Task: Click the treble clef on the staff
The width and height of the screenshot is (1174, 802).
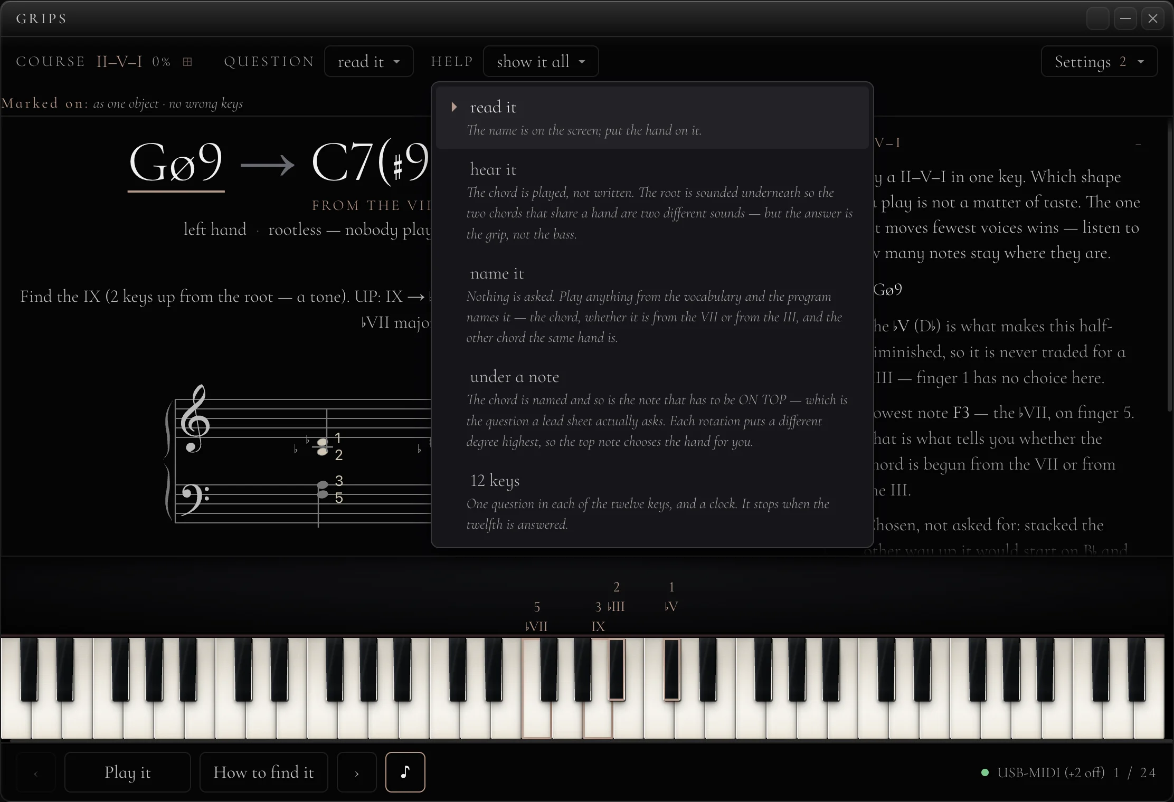Action: [x=195, y=419]
